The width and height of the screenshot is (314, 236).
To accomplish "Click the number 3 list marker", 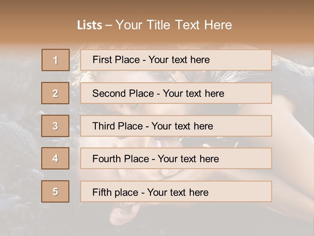I will click(x=55, y=126).
